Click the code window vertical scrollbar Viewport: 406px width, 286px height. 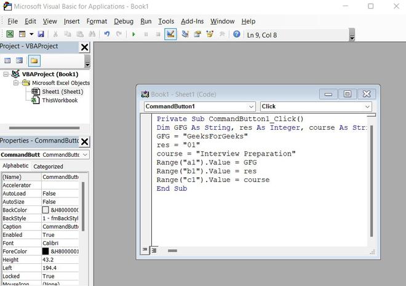point(372,181)
